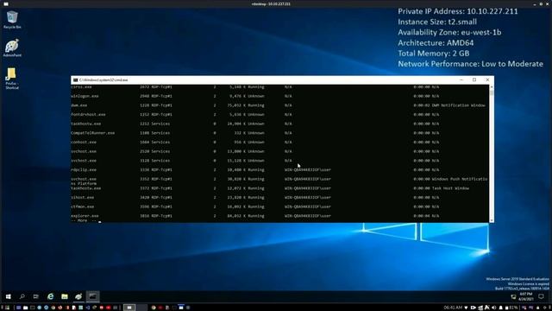552x311 pixels.
Task: Open the Windows Start menu
Action: pos(8,296)
